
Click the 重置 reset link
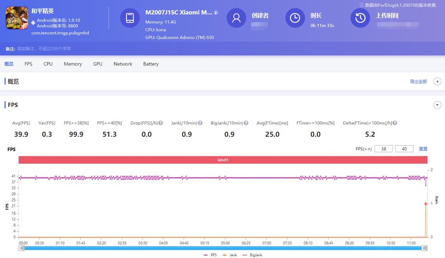tap(423, 149)
